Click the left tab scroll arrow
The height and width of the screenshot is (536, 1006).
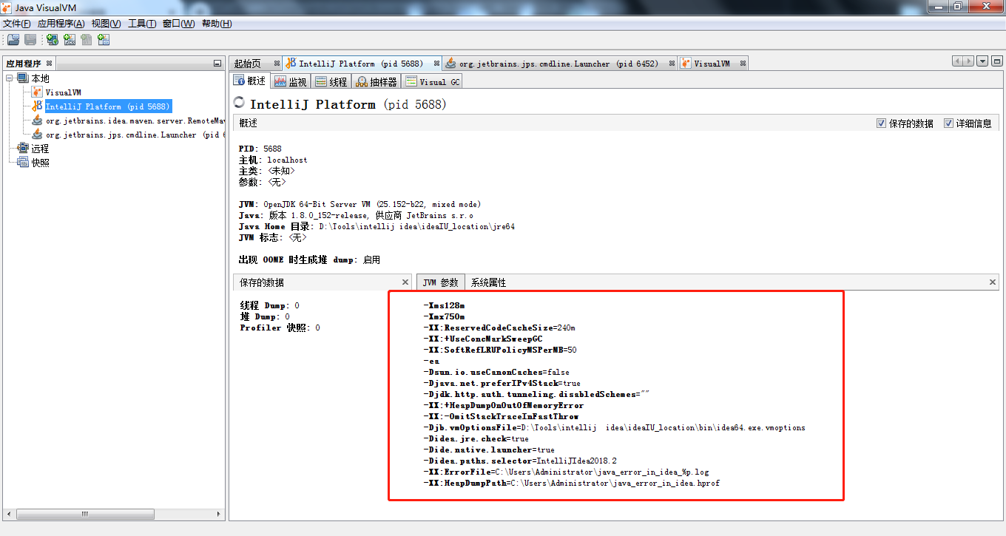(958, 62)
